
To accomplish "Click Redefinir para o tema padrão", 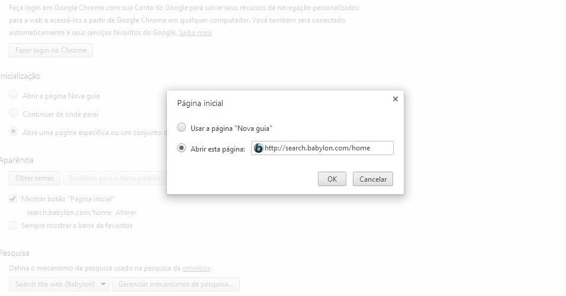I will coord(114,178).
